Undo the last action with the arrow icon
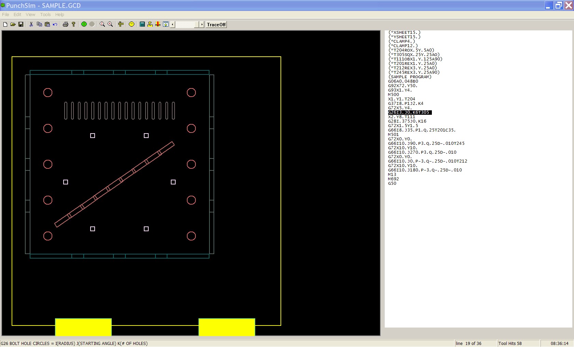This screenshot has height=347, width=574. click(55, 24)
